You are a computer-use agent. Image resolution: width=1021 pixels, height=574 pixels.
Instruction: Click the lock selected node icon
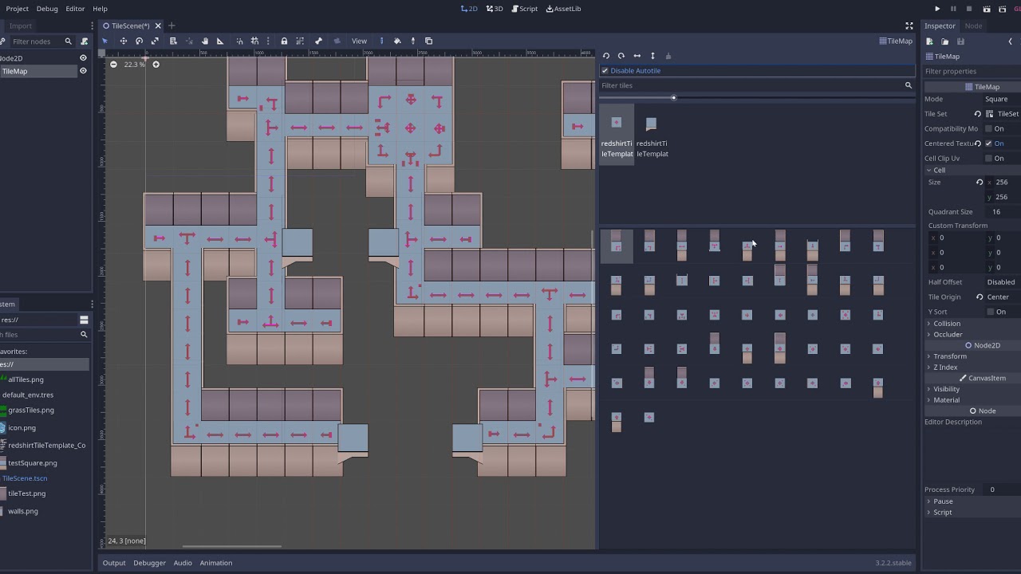coord(284,41)
